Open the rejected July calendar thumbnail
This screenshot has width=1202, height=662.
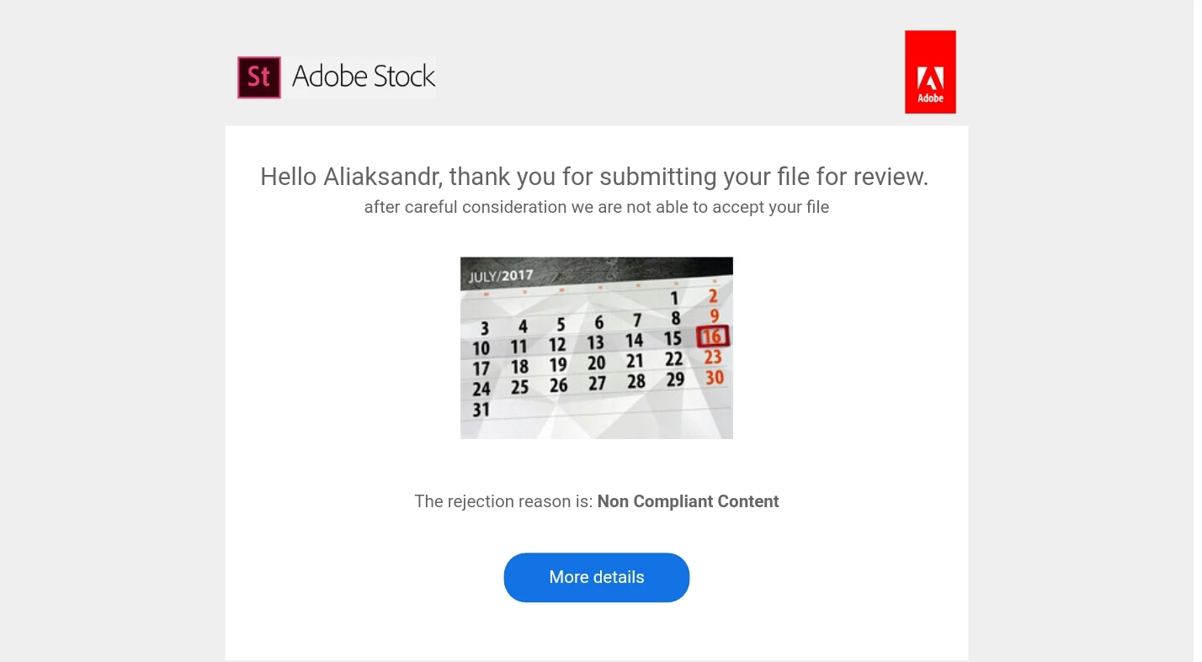[x=597, y=347]
